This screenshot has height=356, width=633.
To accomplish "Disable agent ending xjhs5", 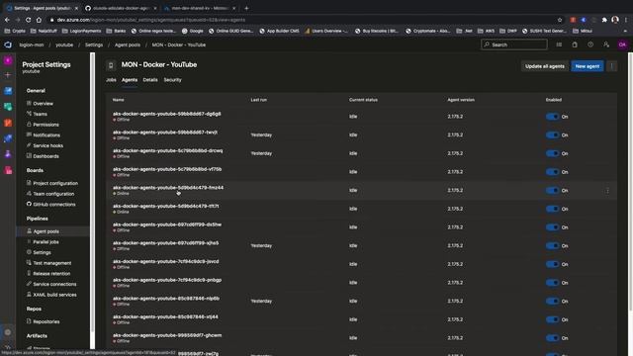I will pos(552,246).
